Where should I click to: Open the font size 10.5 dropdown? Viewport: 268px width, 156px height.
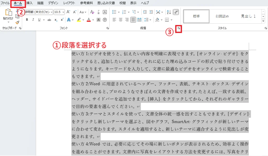(x=63, y=12)
